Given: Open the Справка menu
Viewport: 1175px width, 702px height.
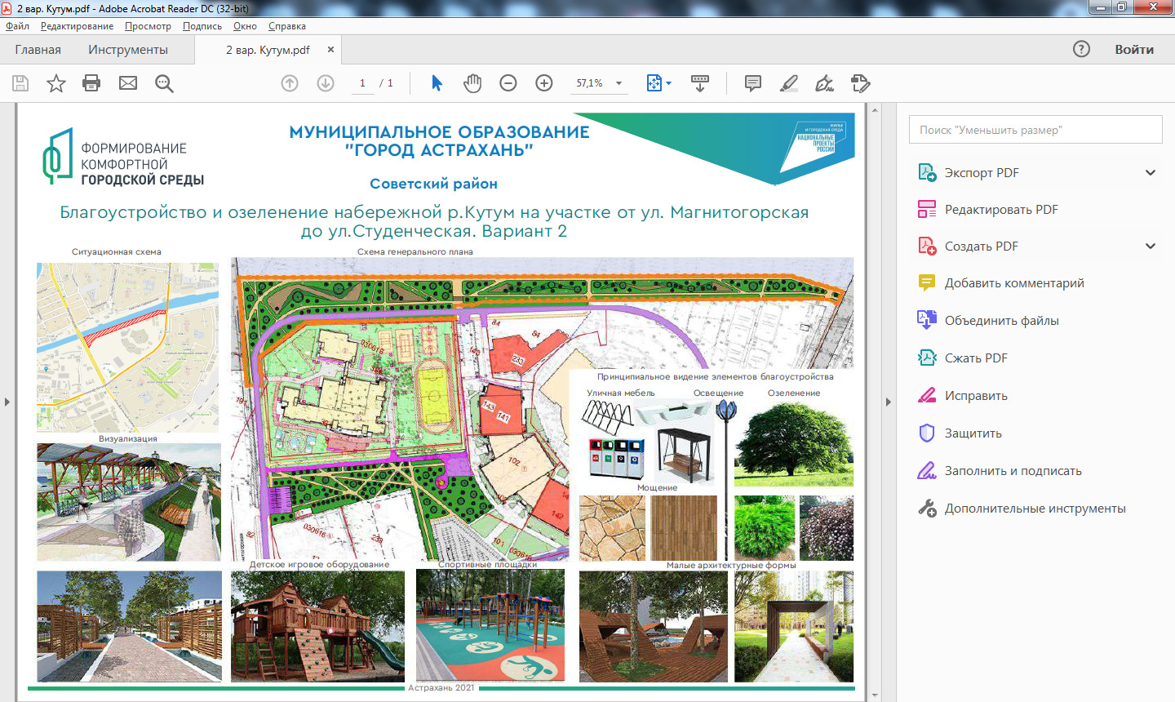Looking at the screenshot, I should pyautogui.click(x=287, y=26).
